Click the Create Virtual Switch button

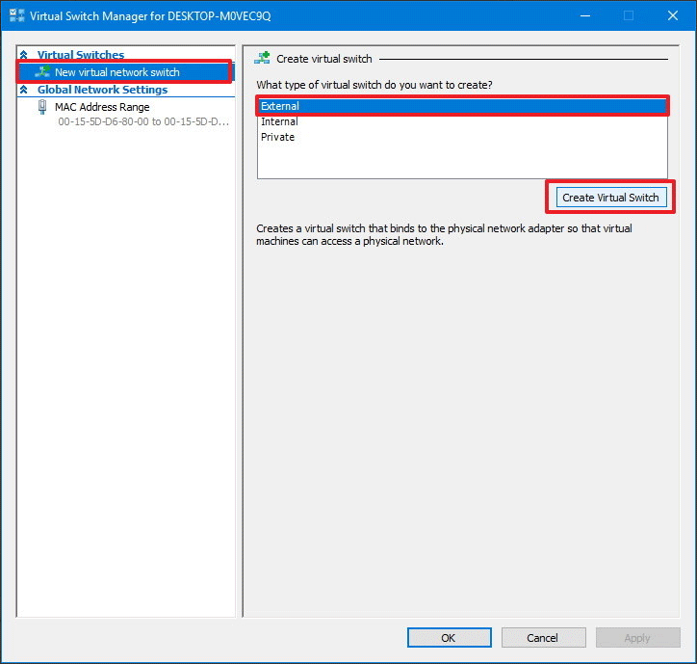click(x=611, y=198)
